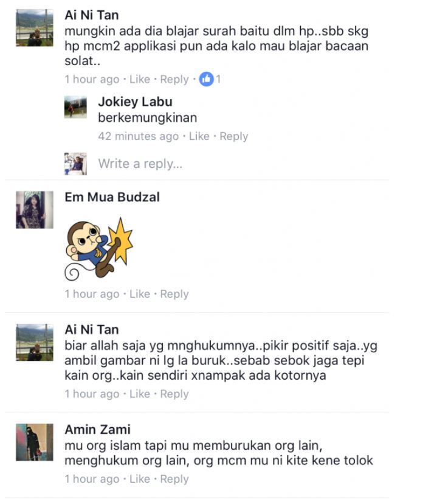View Em Mua Budzal's avatar
434x499 pixels.
click(35, 210)
